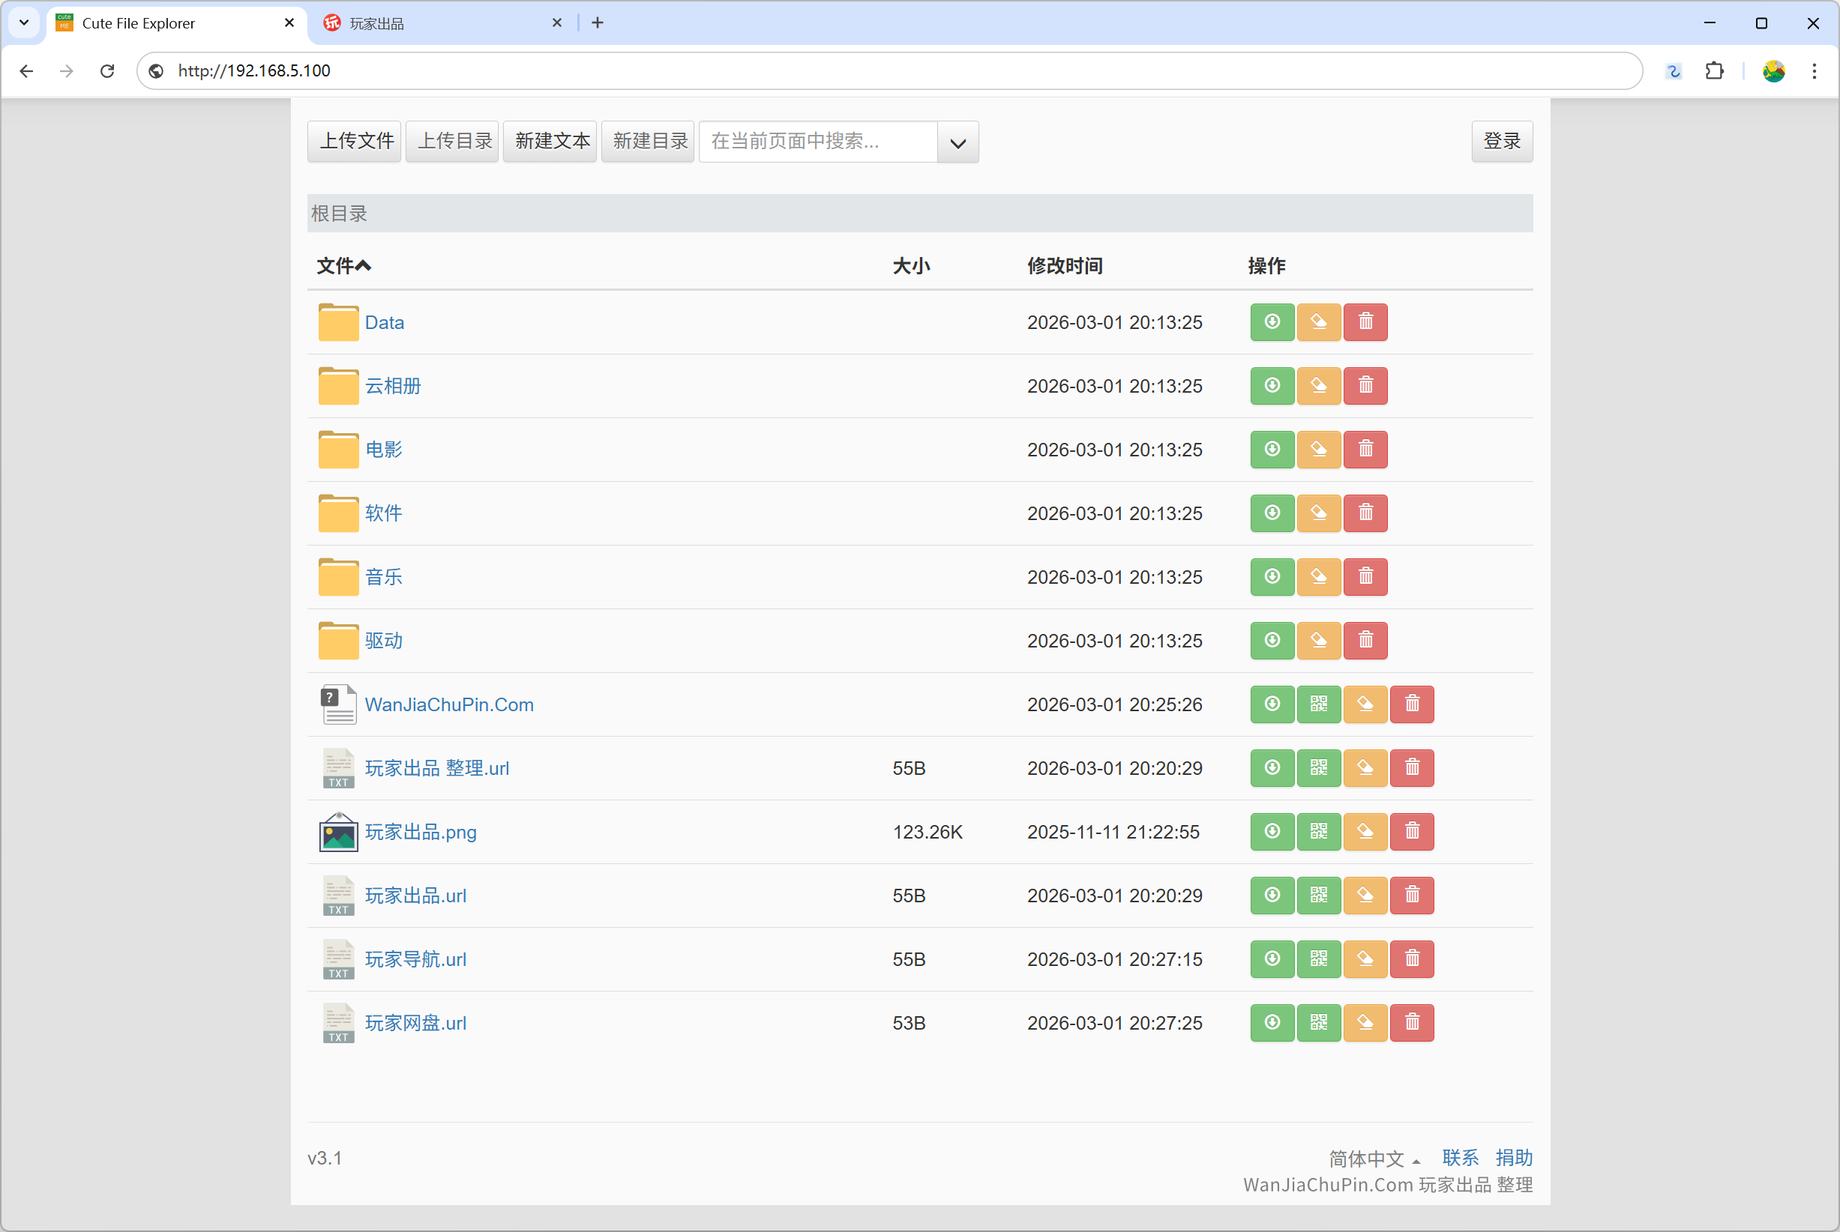Click the 登录 login button
The image size is (1840, 1232).
coord(1502,142)
